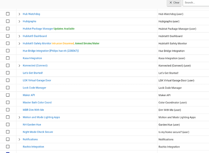This screenshot has width=209, height=153.
Task: Open the Let's Get Started! link
Action: (x=33, y=73)
